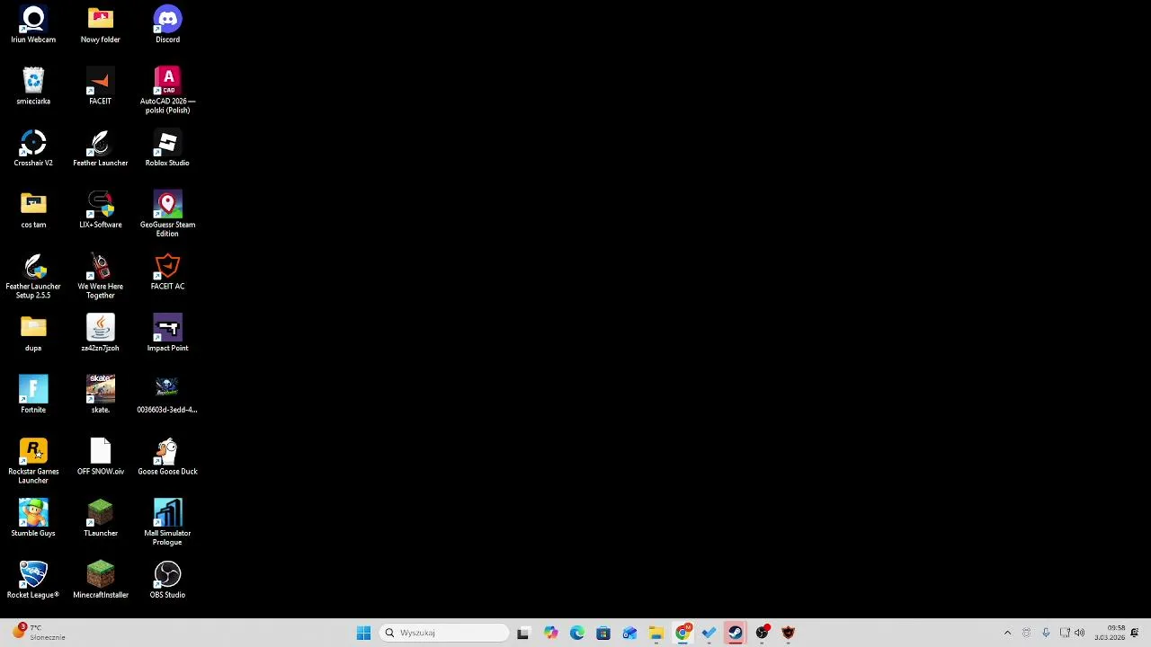Select the Roblox Studio desktop icon
Screen dimensions: 1151x647
pos(167,148)
